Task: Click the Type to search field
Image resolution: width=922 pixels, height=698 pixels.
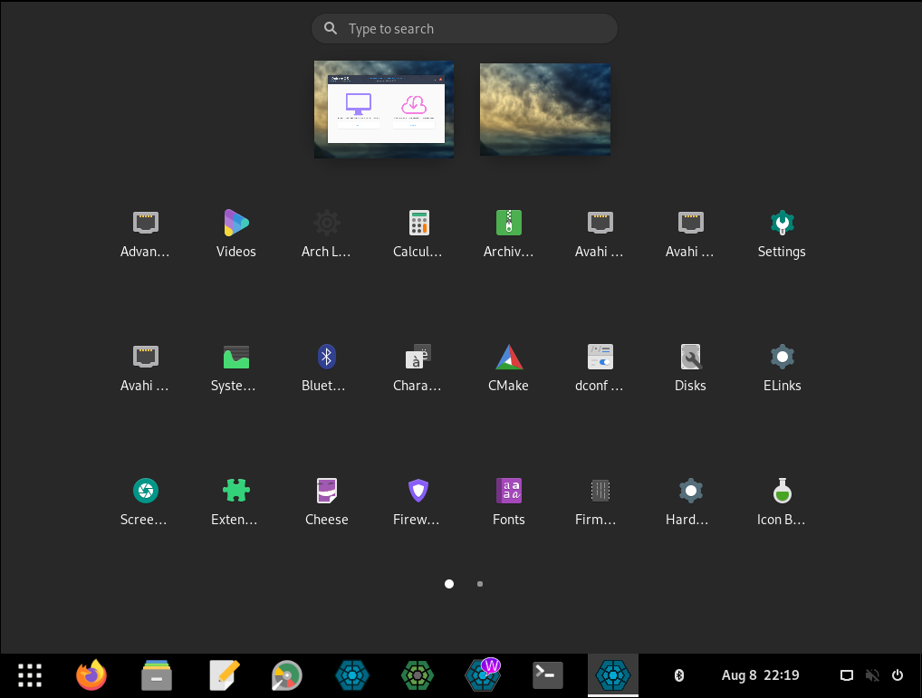Action: [x=464, y=29]
